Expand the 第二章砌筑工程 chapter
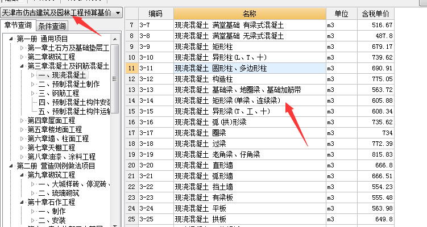Viewport: 427px width, 227px height. (22, 57)
